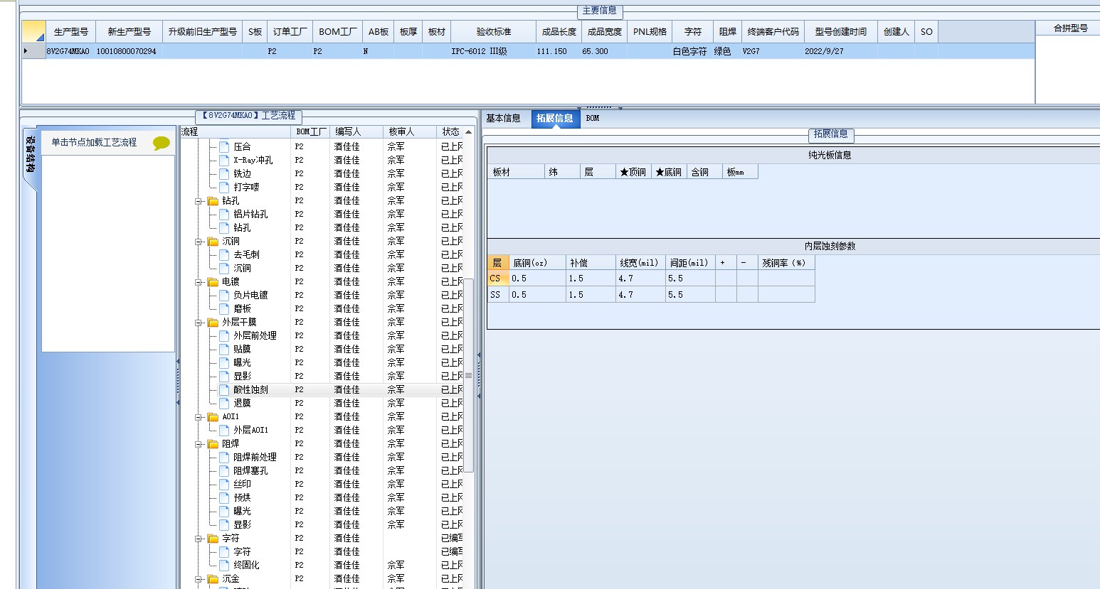Screen dimensions: 1100x589
Task: Collapse the 电镀 tree node
Action: (199, 282)
